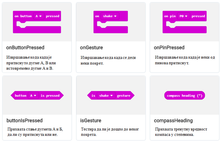Open shake dropdown in the 'on shake' block
This screenshot has height=142, width=223.
click(110, 16)
